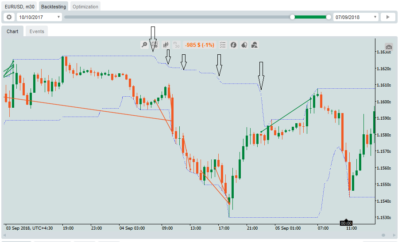Switch to the Optimization tab
The width and height of the screenshot is (398, 242).
pos(85,7)
